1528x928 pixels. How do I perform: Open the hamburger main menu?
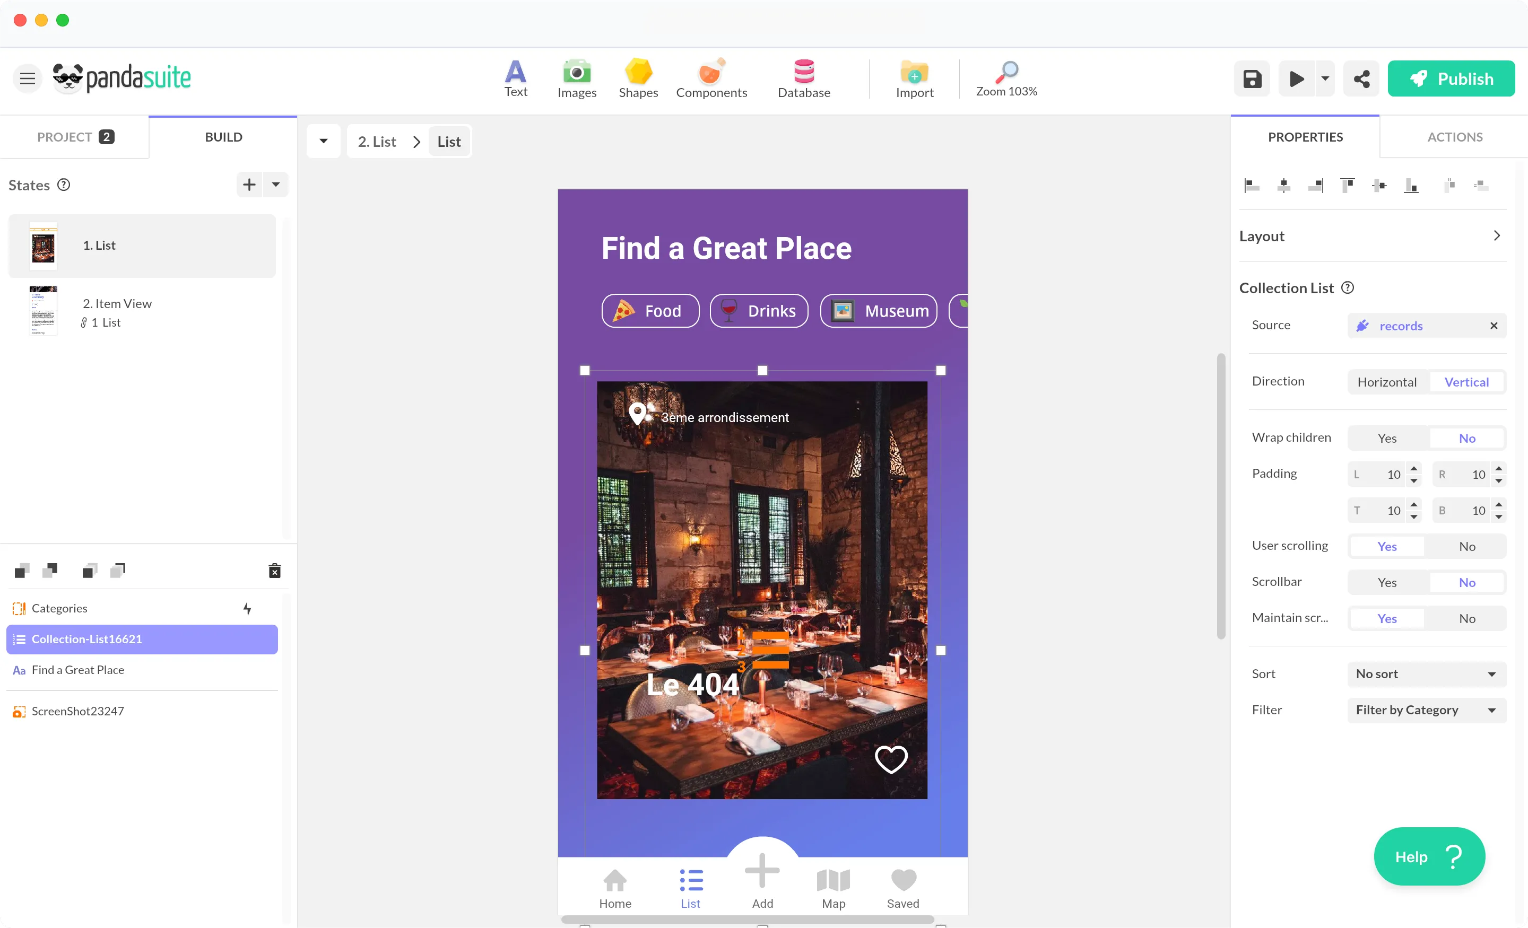pyautogui.click(x=27, y=78)
